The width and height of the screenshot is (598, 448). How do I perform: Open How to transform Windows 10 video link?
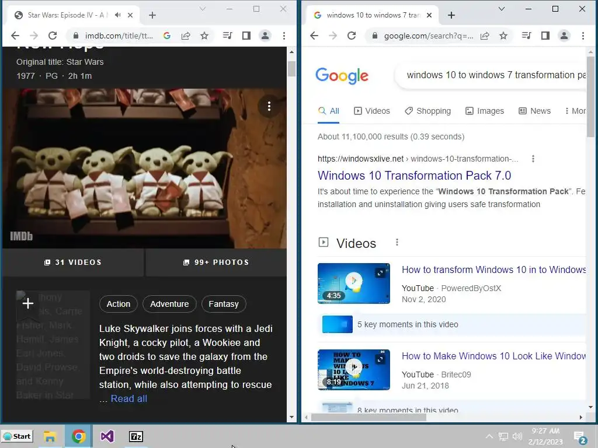coord(494,269)
